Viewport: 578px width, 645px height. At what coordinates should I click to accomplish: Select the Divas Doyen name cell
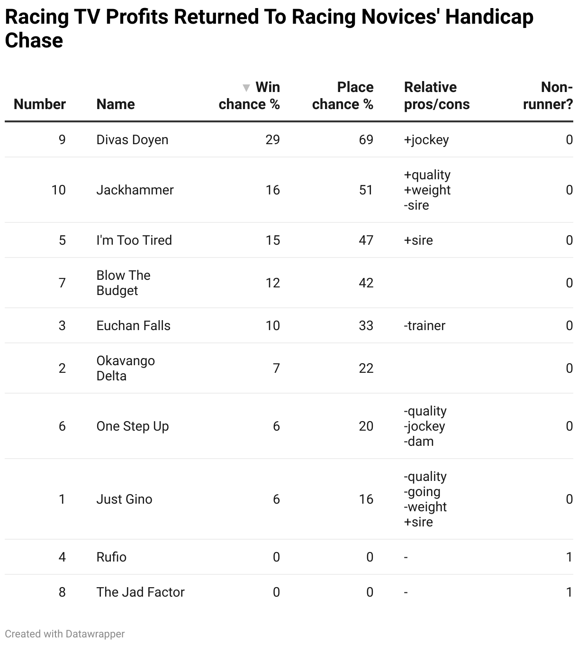[133, 140]
